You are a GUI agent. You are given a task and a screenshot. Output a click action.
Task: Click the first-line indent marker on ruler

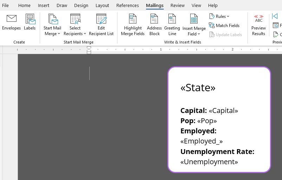[x=89, y=48]
